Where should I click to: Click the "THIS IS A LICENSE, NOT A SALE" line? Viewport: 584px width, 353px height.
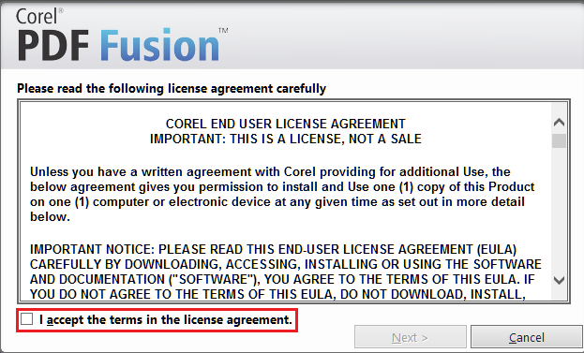325,139
